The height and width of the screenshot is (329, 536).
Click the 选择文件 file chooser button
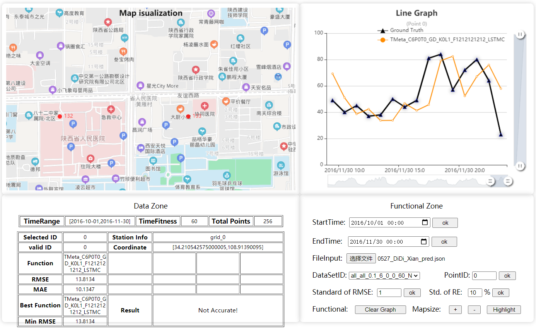(361, 258)
